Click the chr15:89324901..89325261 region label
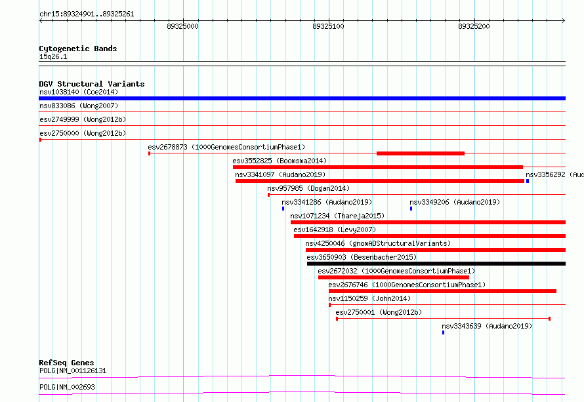Screen dimensions: 584x402 (87, 14)
